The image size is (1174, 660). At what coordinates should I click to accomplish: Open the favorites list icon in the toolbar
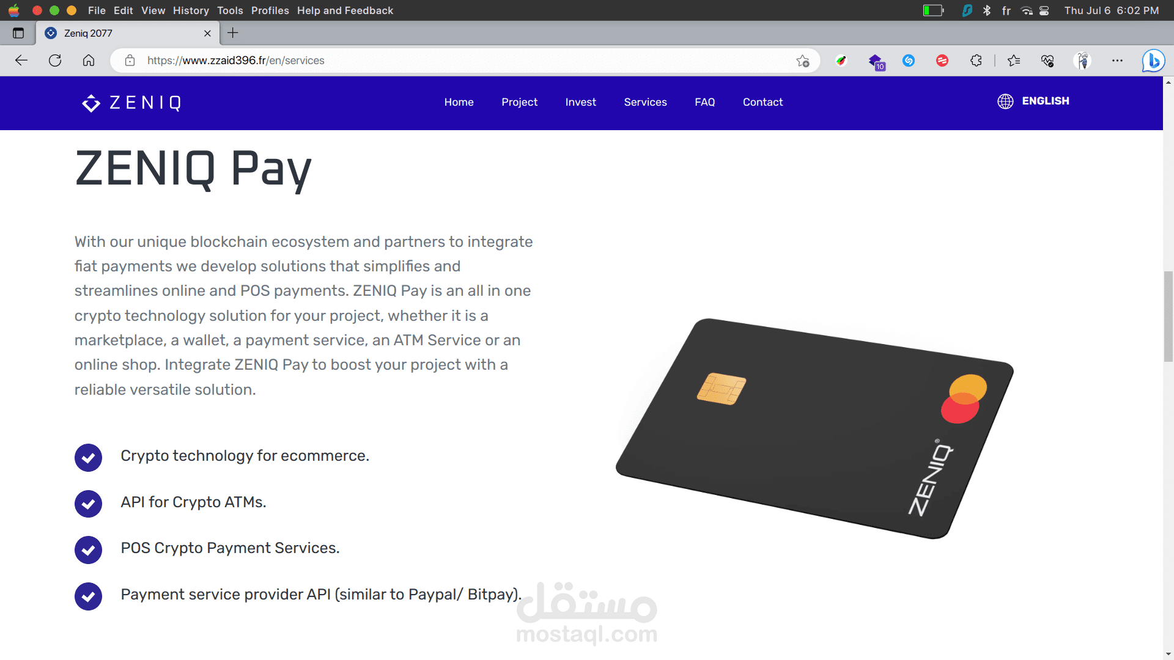pos(1014,61)
